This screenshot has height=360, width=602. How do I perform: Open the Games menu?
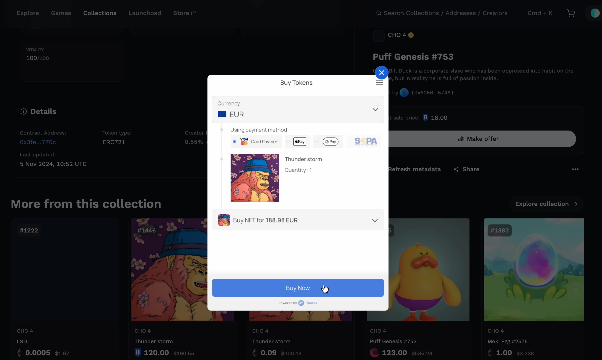(61, 13)
